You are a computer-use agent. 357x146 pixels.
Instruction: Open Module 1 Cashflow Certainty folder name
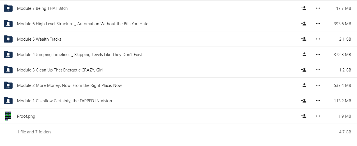(x=65, y=101)
